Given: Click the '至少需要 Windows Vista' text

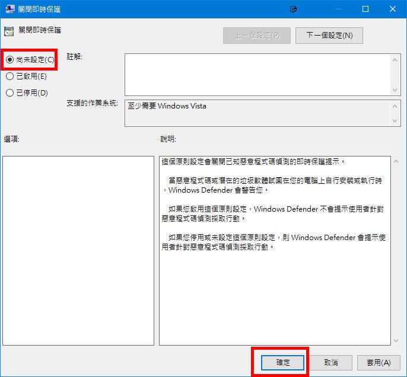Looking at the screenshot, I should click(x=167, y=106).
